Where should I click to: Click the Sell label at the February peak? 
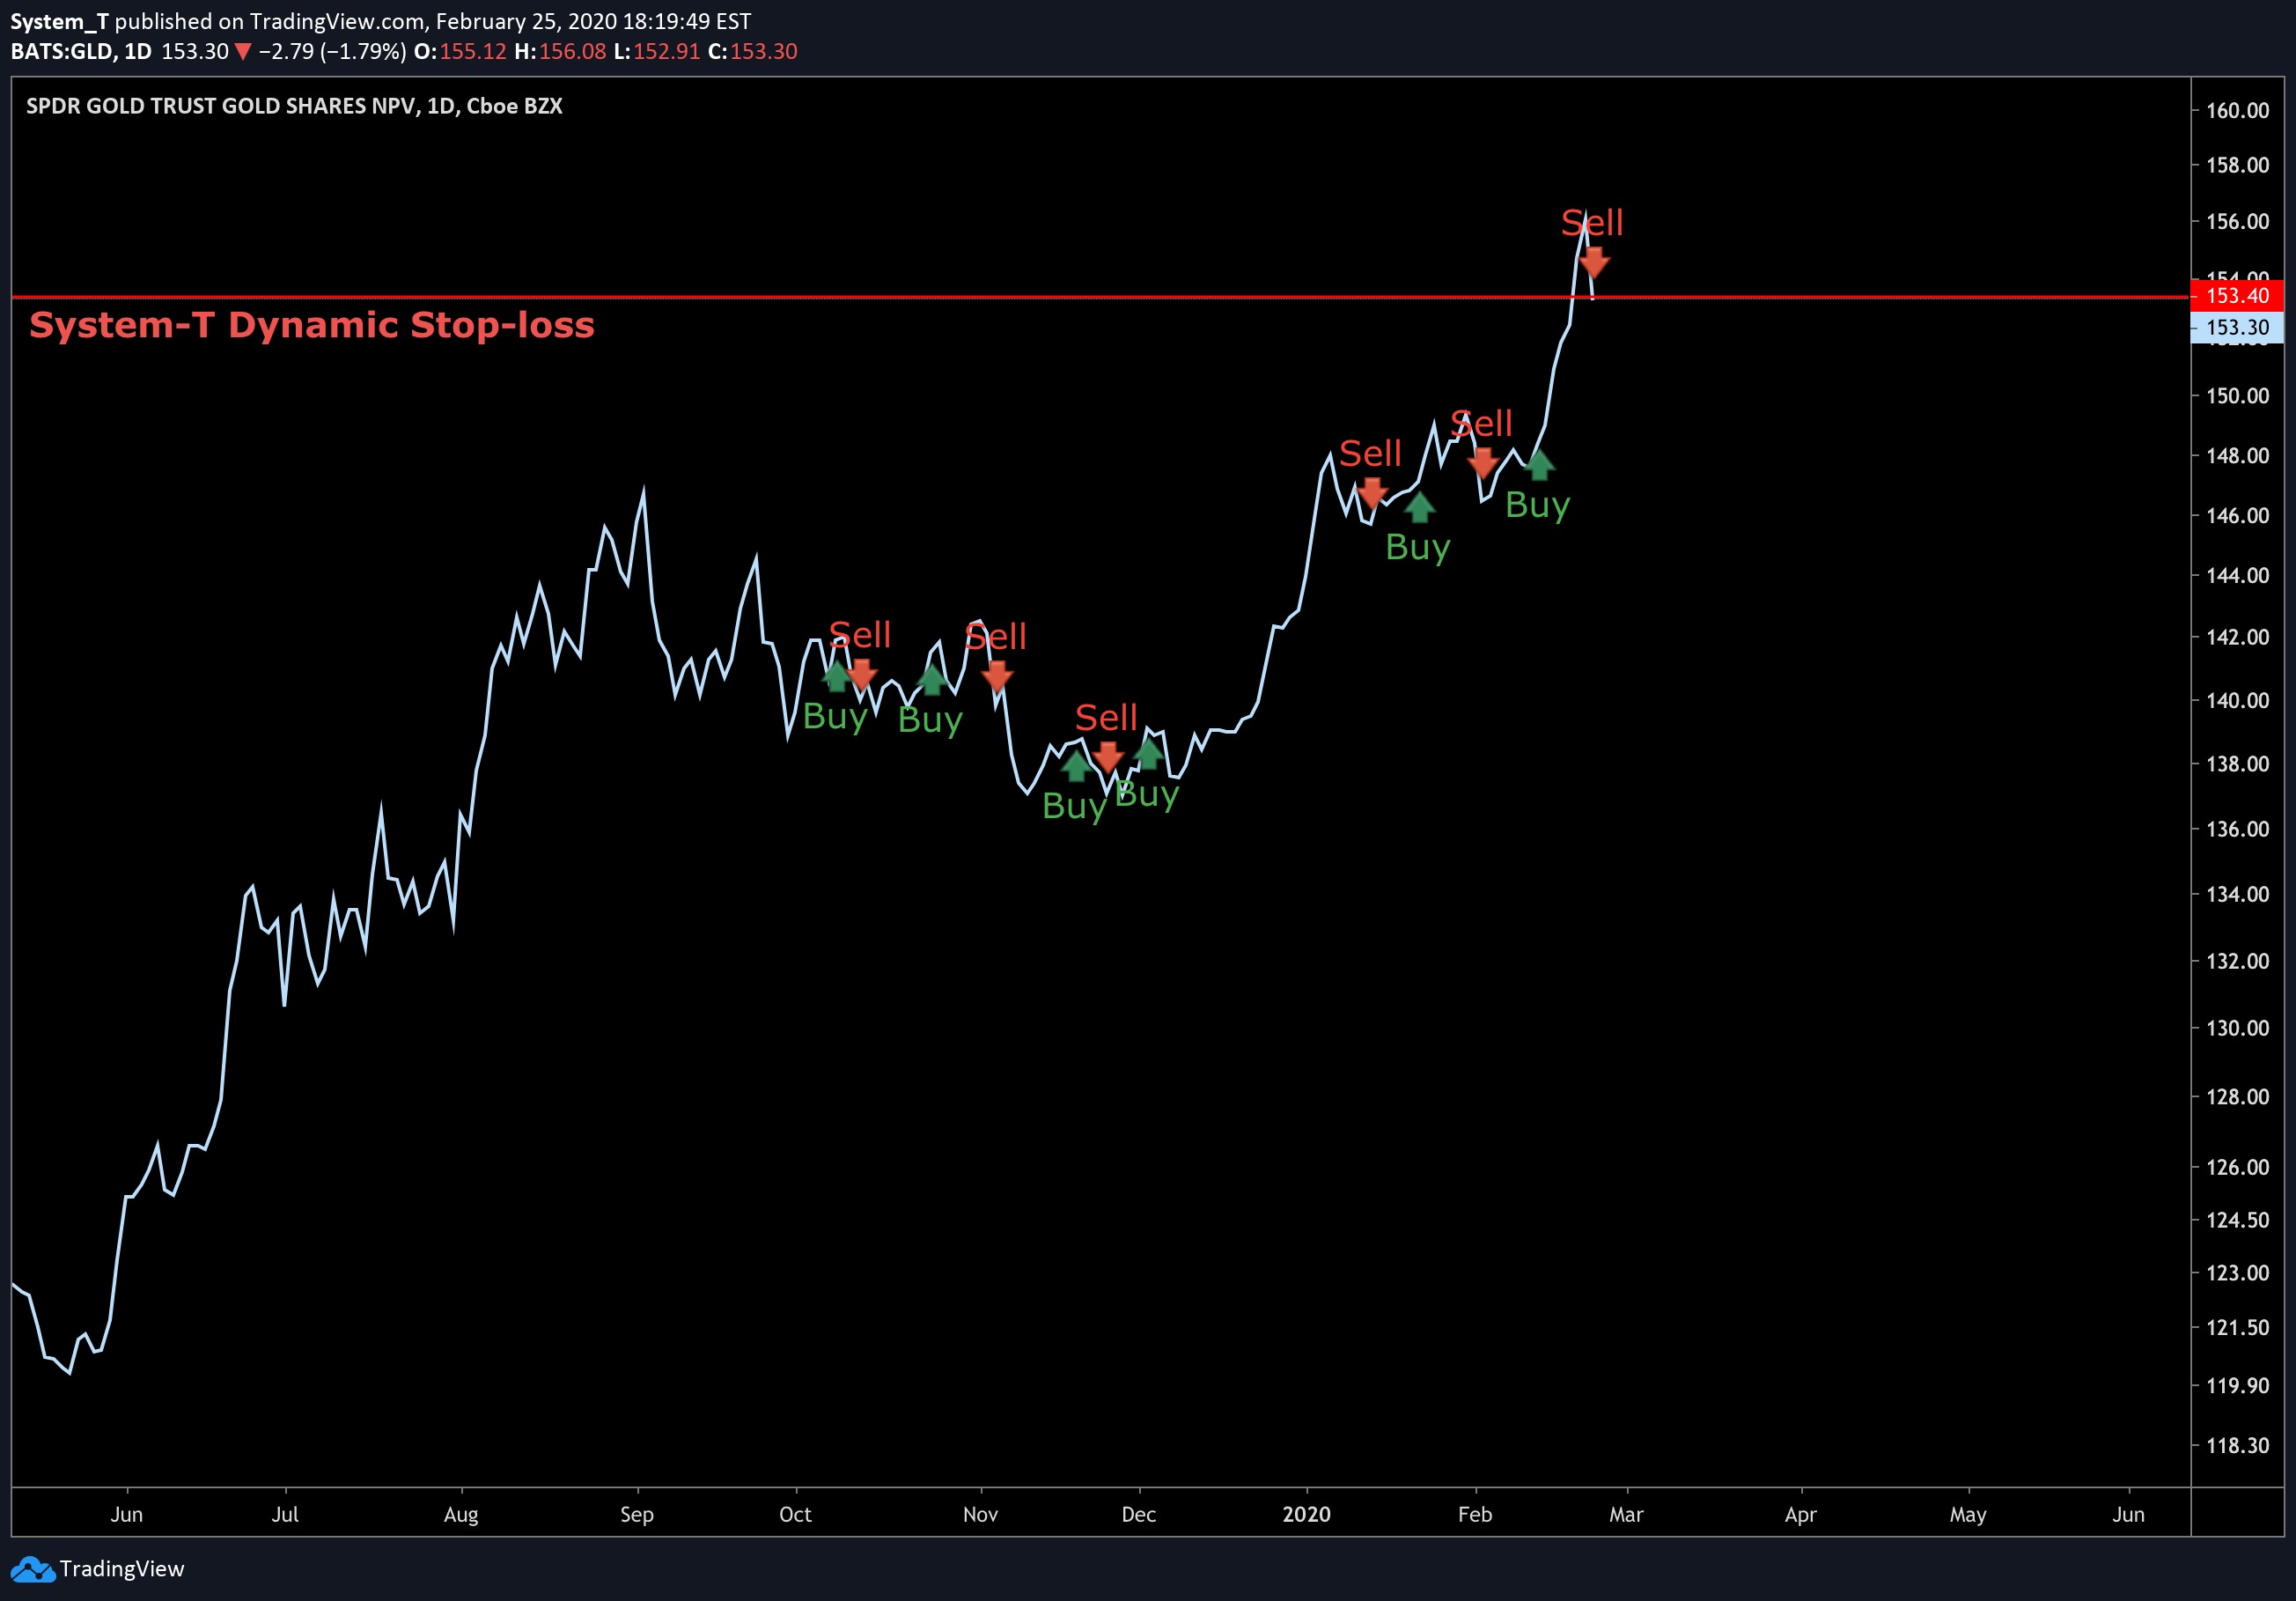[x=1592, y=223]
